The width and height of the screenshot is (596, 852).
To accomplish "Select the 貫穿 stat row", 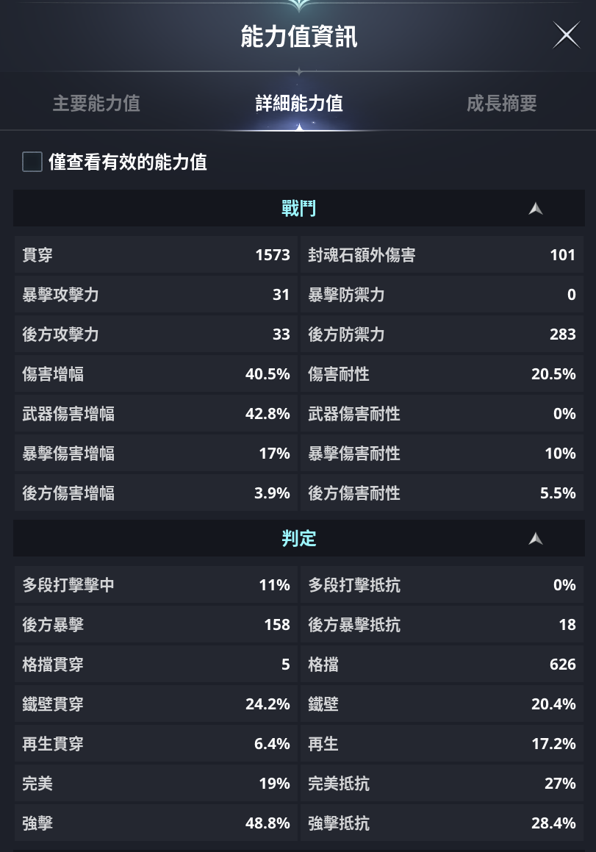I will 156,256.
